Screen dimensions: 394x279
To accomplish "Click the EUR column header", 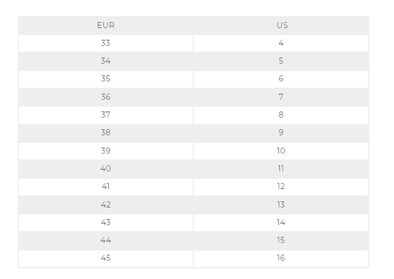I will click(x=106, y=26).
